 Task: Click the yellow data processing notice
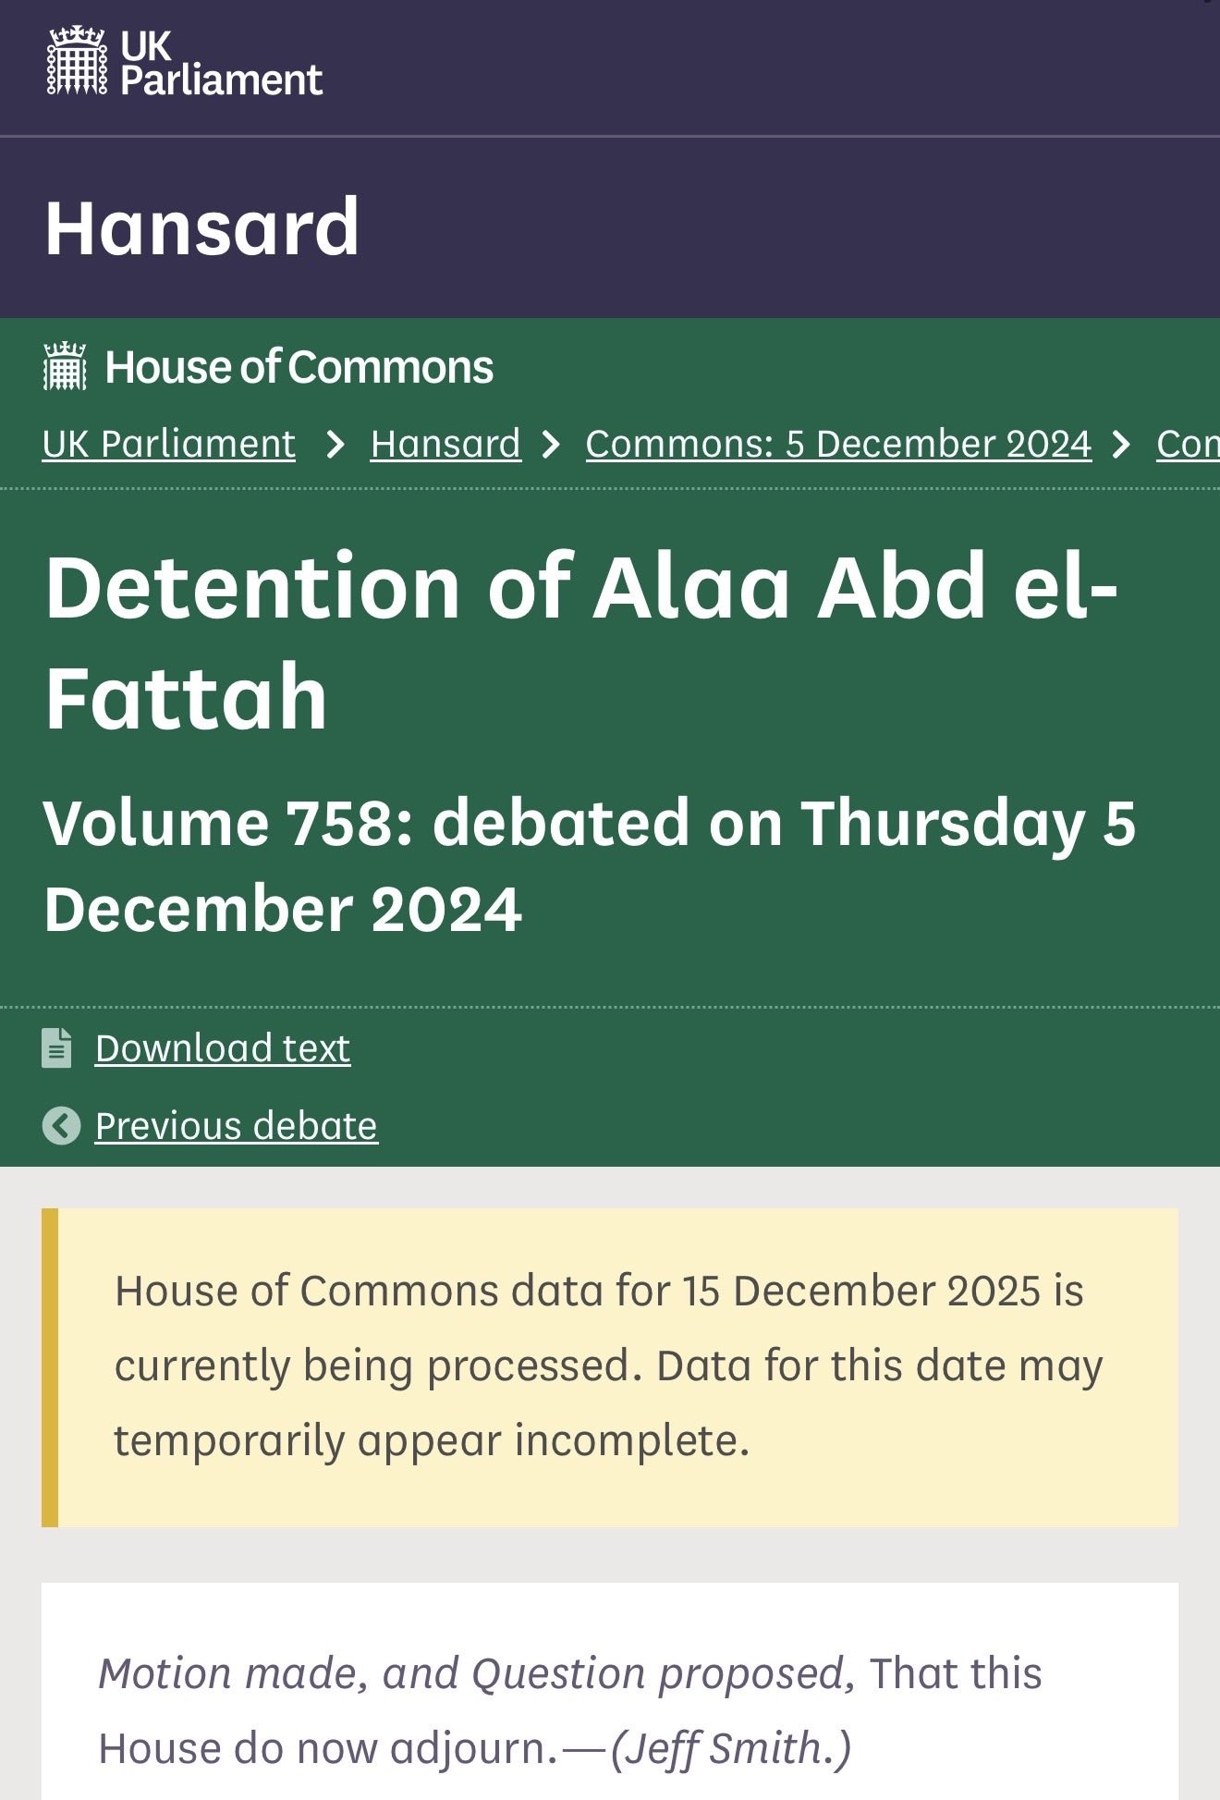tap(610, 1366)
